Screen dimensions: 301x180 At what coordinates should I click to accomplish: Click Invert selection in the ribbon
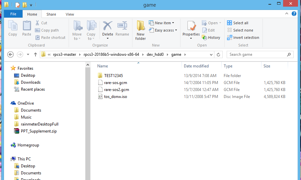click(x=243, y=38)
